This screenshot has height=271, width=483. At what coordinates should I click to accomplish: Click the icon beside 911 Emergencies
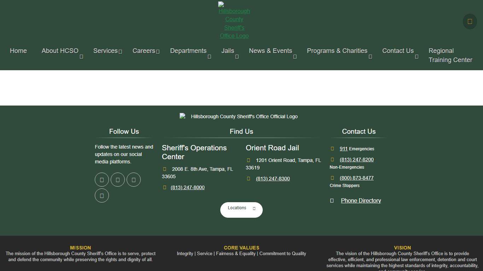(x=332, y=149)
